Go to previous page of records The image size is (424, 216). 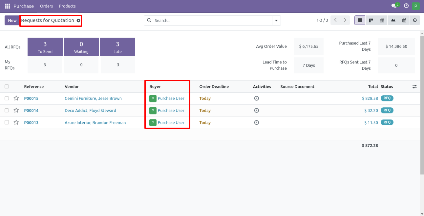tap(335, 20)
